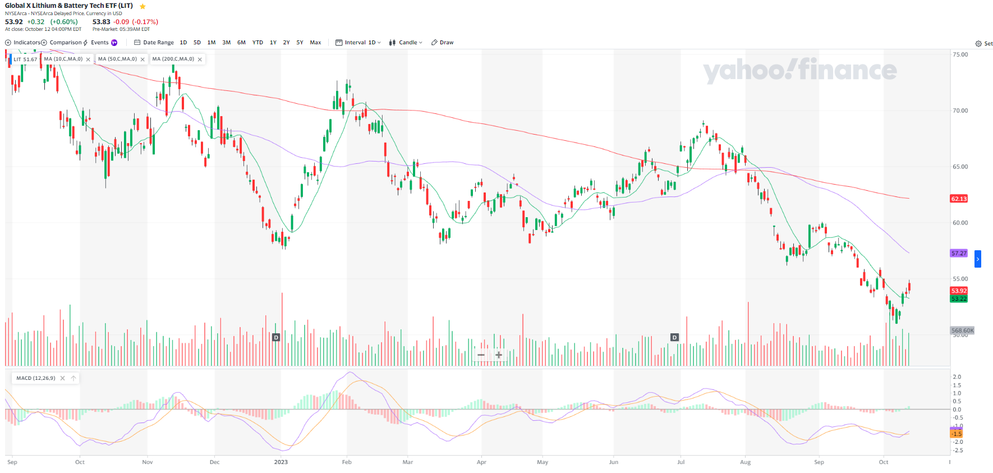This screenshot has height=473, width=993.
Task: Select the 1D date range
Action: (183, 43)
